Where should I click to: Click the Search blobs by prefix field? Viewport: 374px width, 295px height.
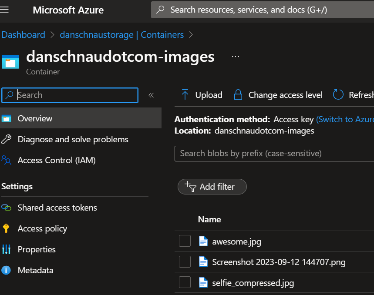(274, 154)
